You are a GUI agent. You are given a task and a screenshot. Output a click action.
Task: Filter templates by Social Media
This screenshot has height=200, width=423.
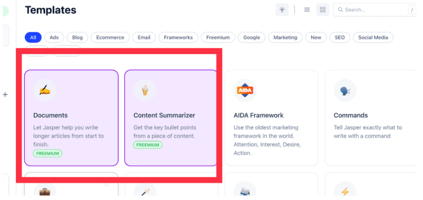pyautogui.click(x=373, y=37)
